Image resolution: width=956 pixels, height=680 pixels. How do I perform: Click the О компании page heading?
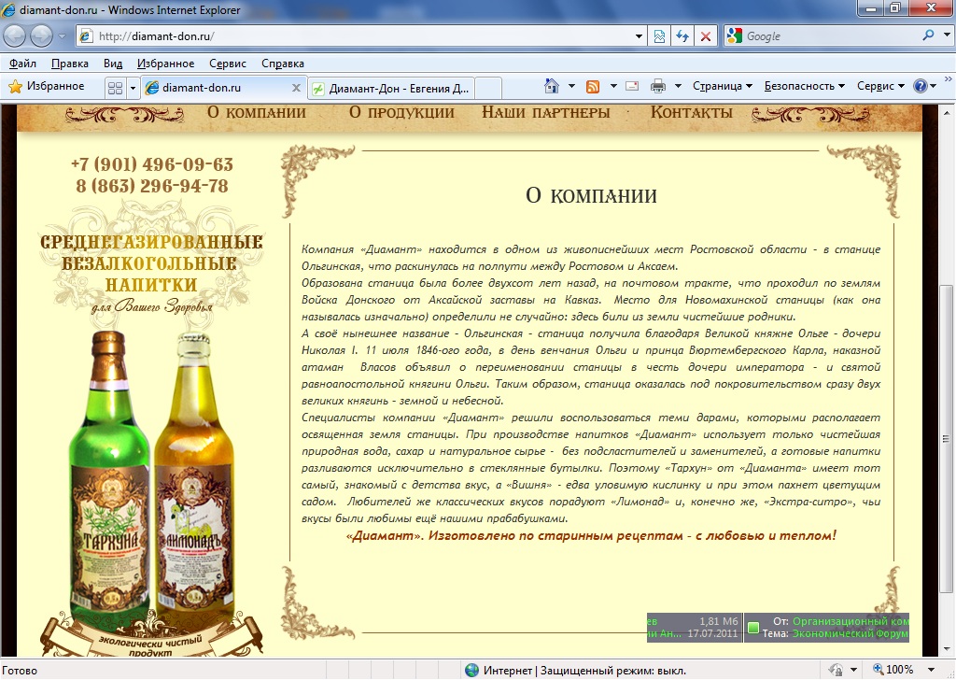point(591,195)
